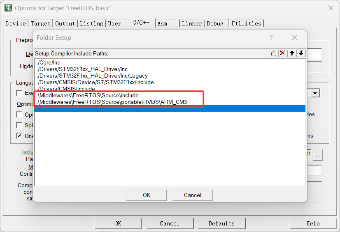Switch to the Listing tab
Viewport: 340px width, 232px height.
pos(91,23)
